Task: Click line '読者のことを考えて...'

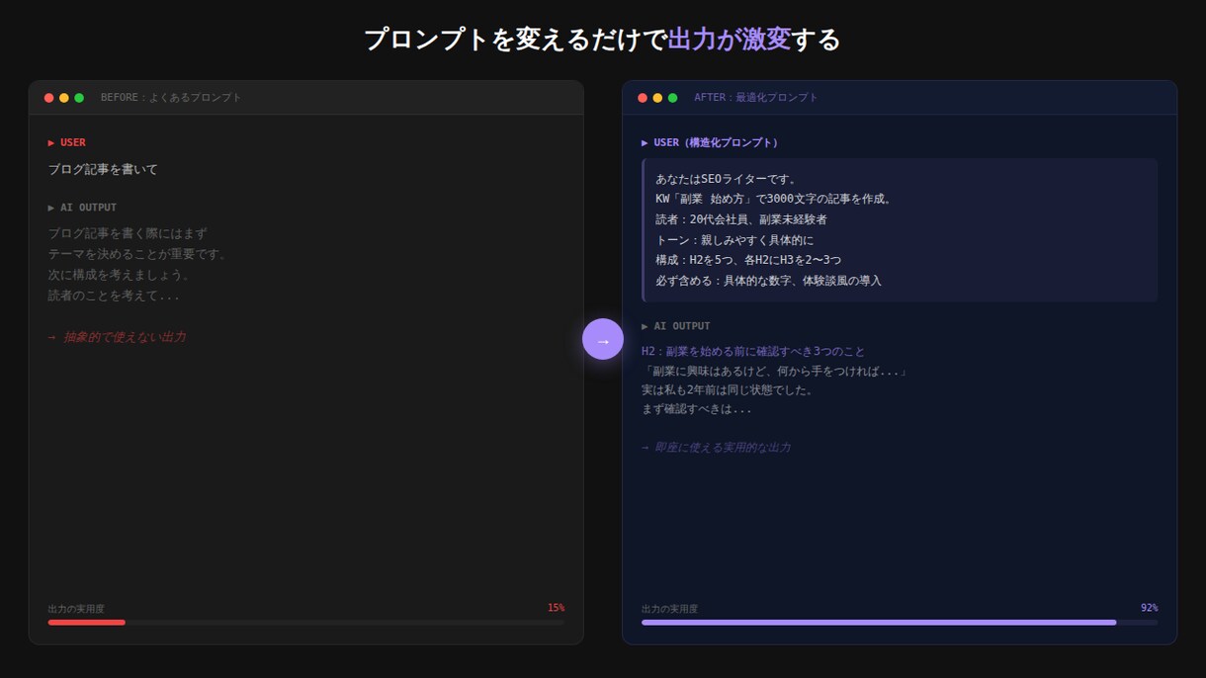Action: point(114,296)
